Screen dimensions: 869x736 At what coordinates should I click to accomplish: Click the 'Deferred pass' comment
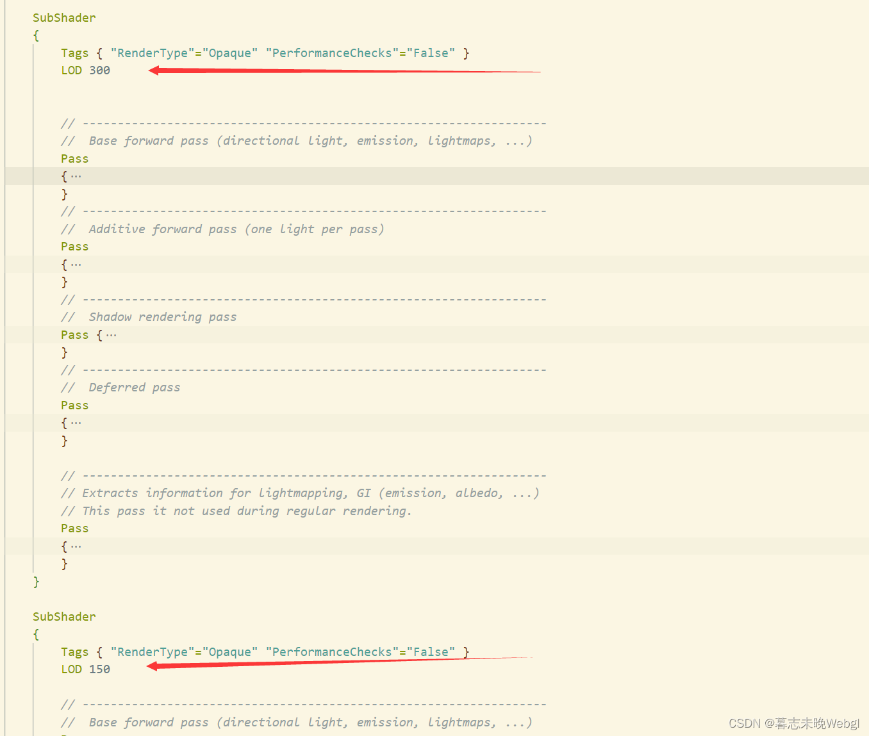pyautogui.click(x=120, y=388)
